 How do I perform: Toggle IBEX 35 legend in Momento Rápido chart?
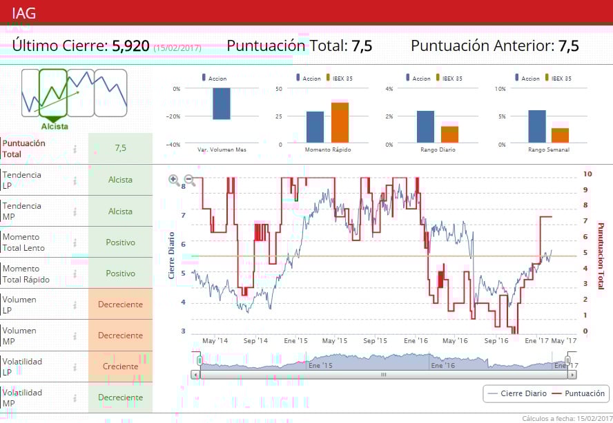(x=340, y=78)
